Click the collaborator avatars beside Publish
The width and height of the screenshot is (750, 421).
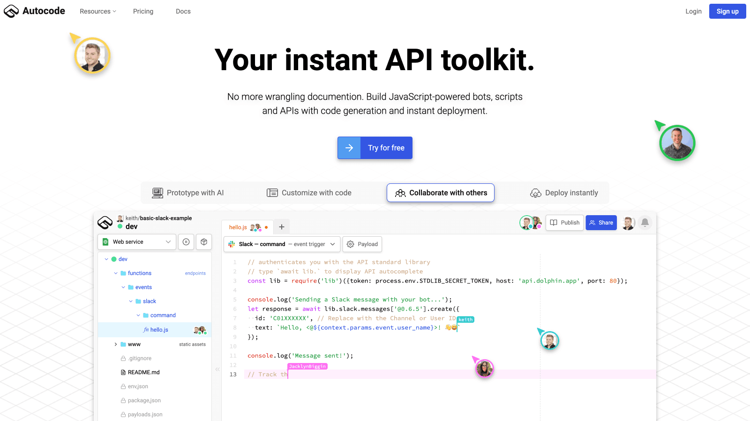[531, 223]
